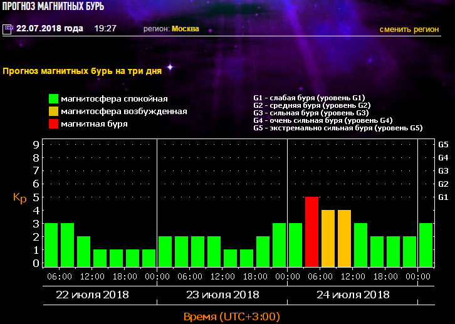Click the G1 level marker on right axis
The image size is (455, 324).
[x=443, y=197]
